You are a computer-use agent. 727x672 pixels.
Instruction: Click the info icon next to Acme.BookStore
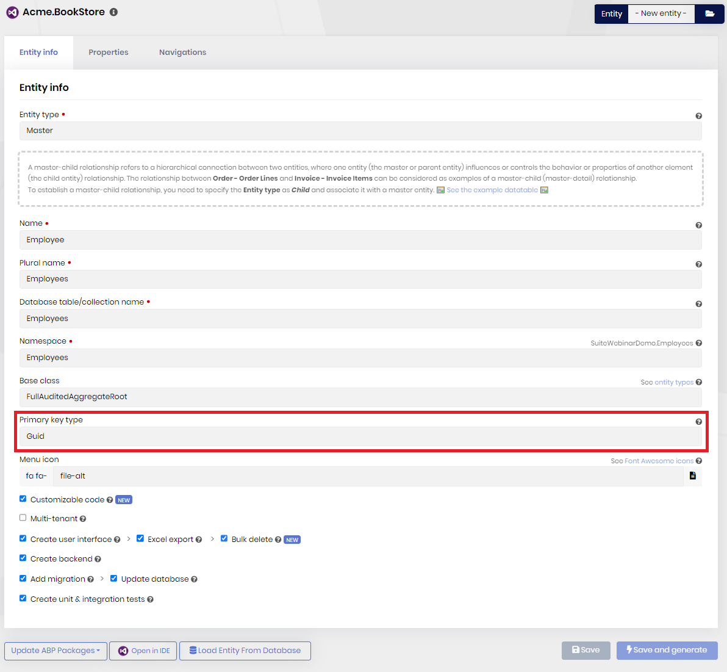(x=113, y=12)
